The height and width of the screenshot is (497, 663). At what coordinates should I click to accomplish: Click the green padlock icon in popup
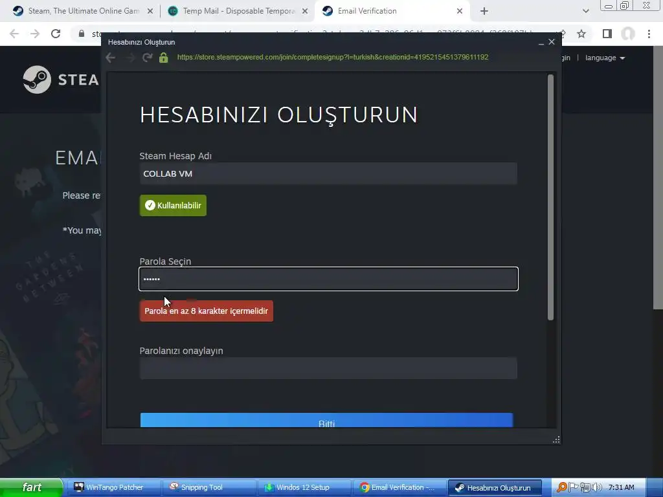164,58
